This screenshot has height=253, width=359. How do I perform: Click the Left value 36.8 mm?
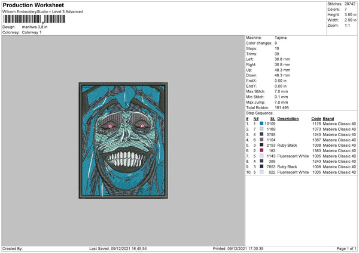[282, 59]
